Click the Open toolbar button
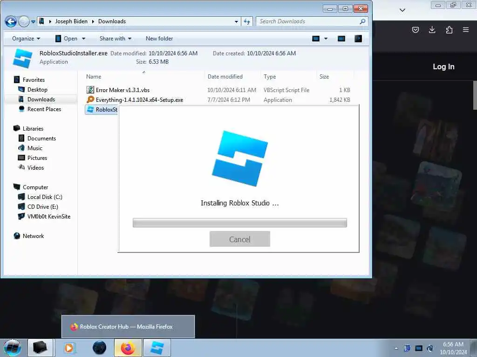Image resolution: width=477 pixels, height=357 pixels. [66, 39]
